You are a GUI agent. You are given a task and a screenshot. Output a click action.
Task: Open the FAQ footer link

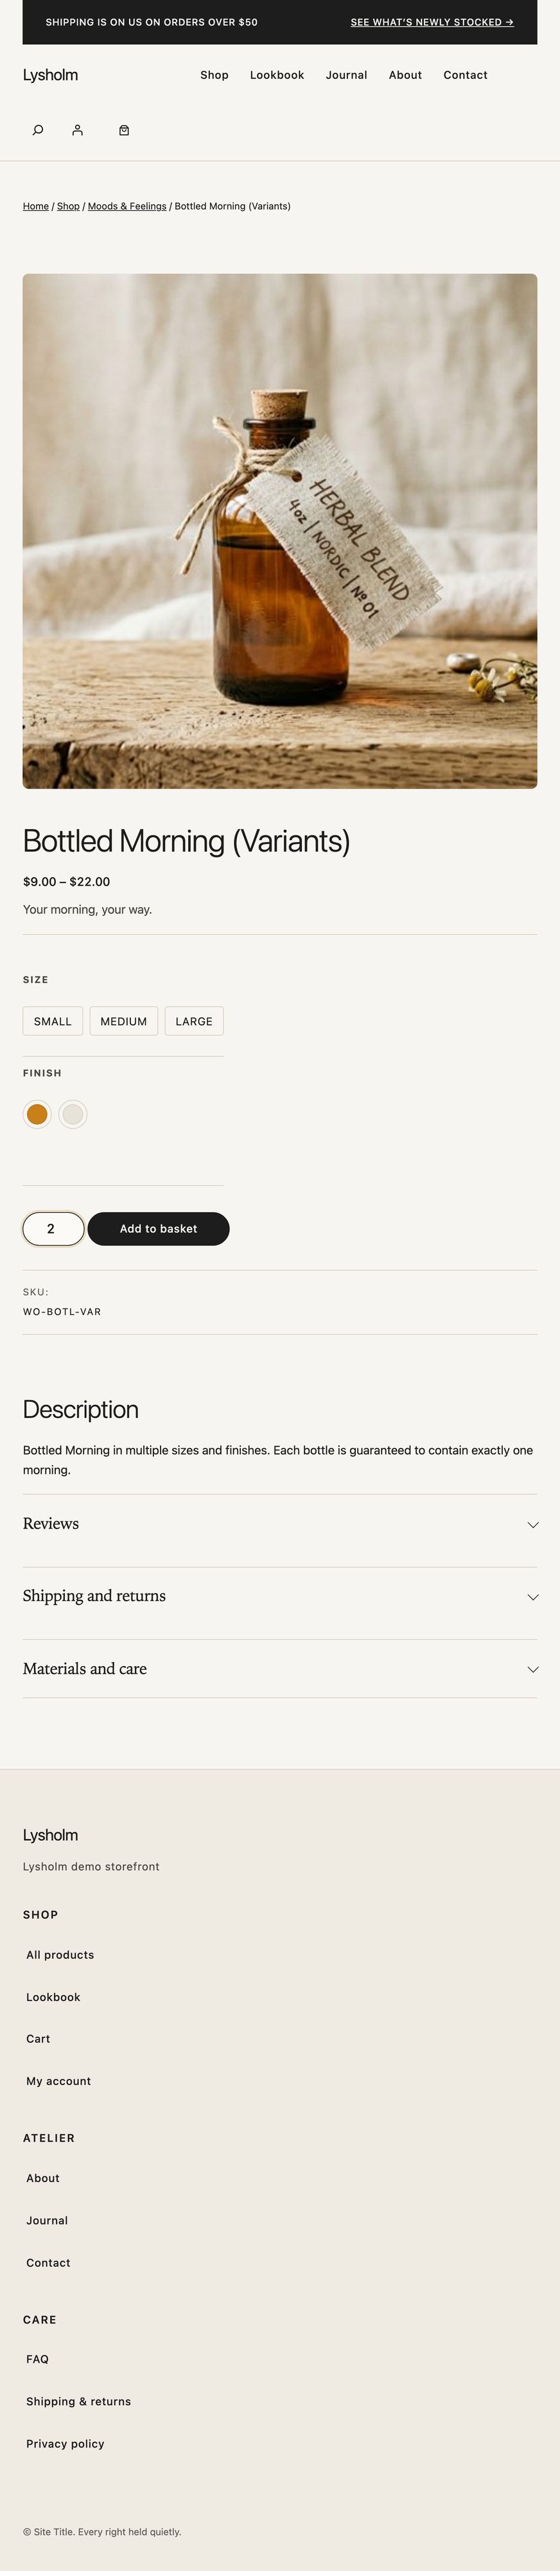point(38,2360)
